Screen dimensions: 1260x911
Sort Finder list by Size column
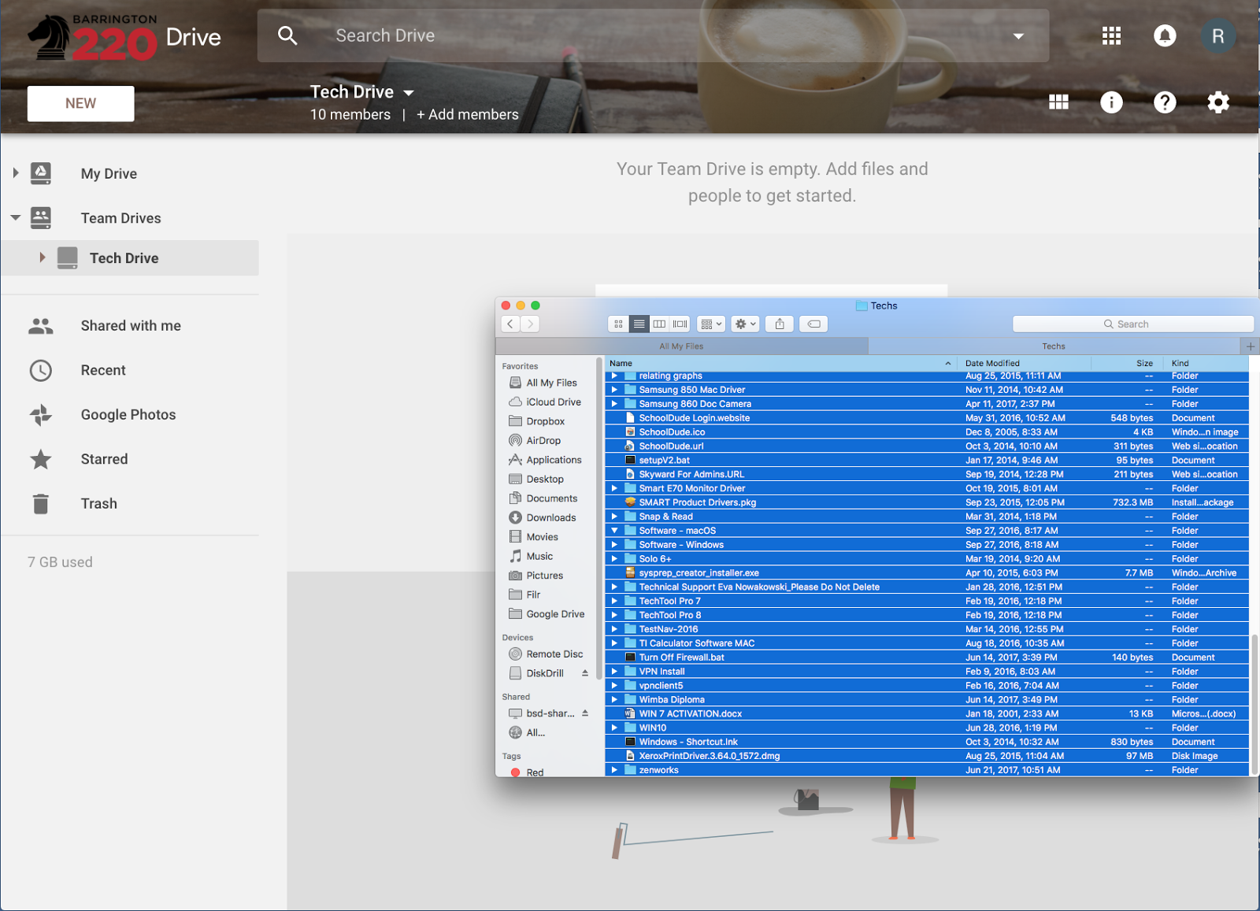[1128, 364]
